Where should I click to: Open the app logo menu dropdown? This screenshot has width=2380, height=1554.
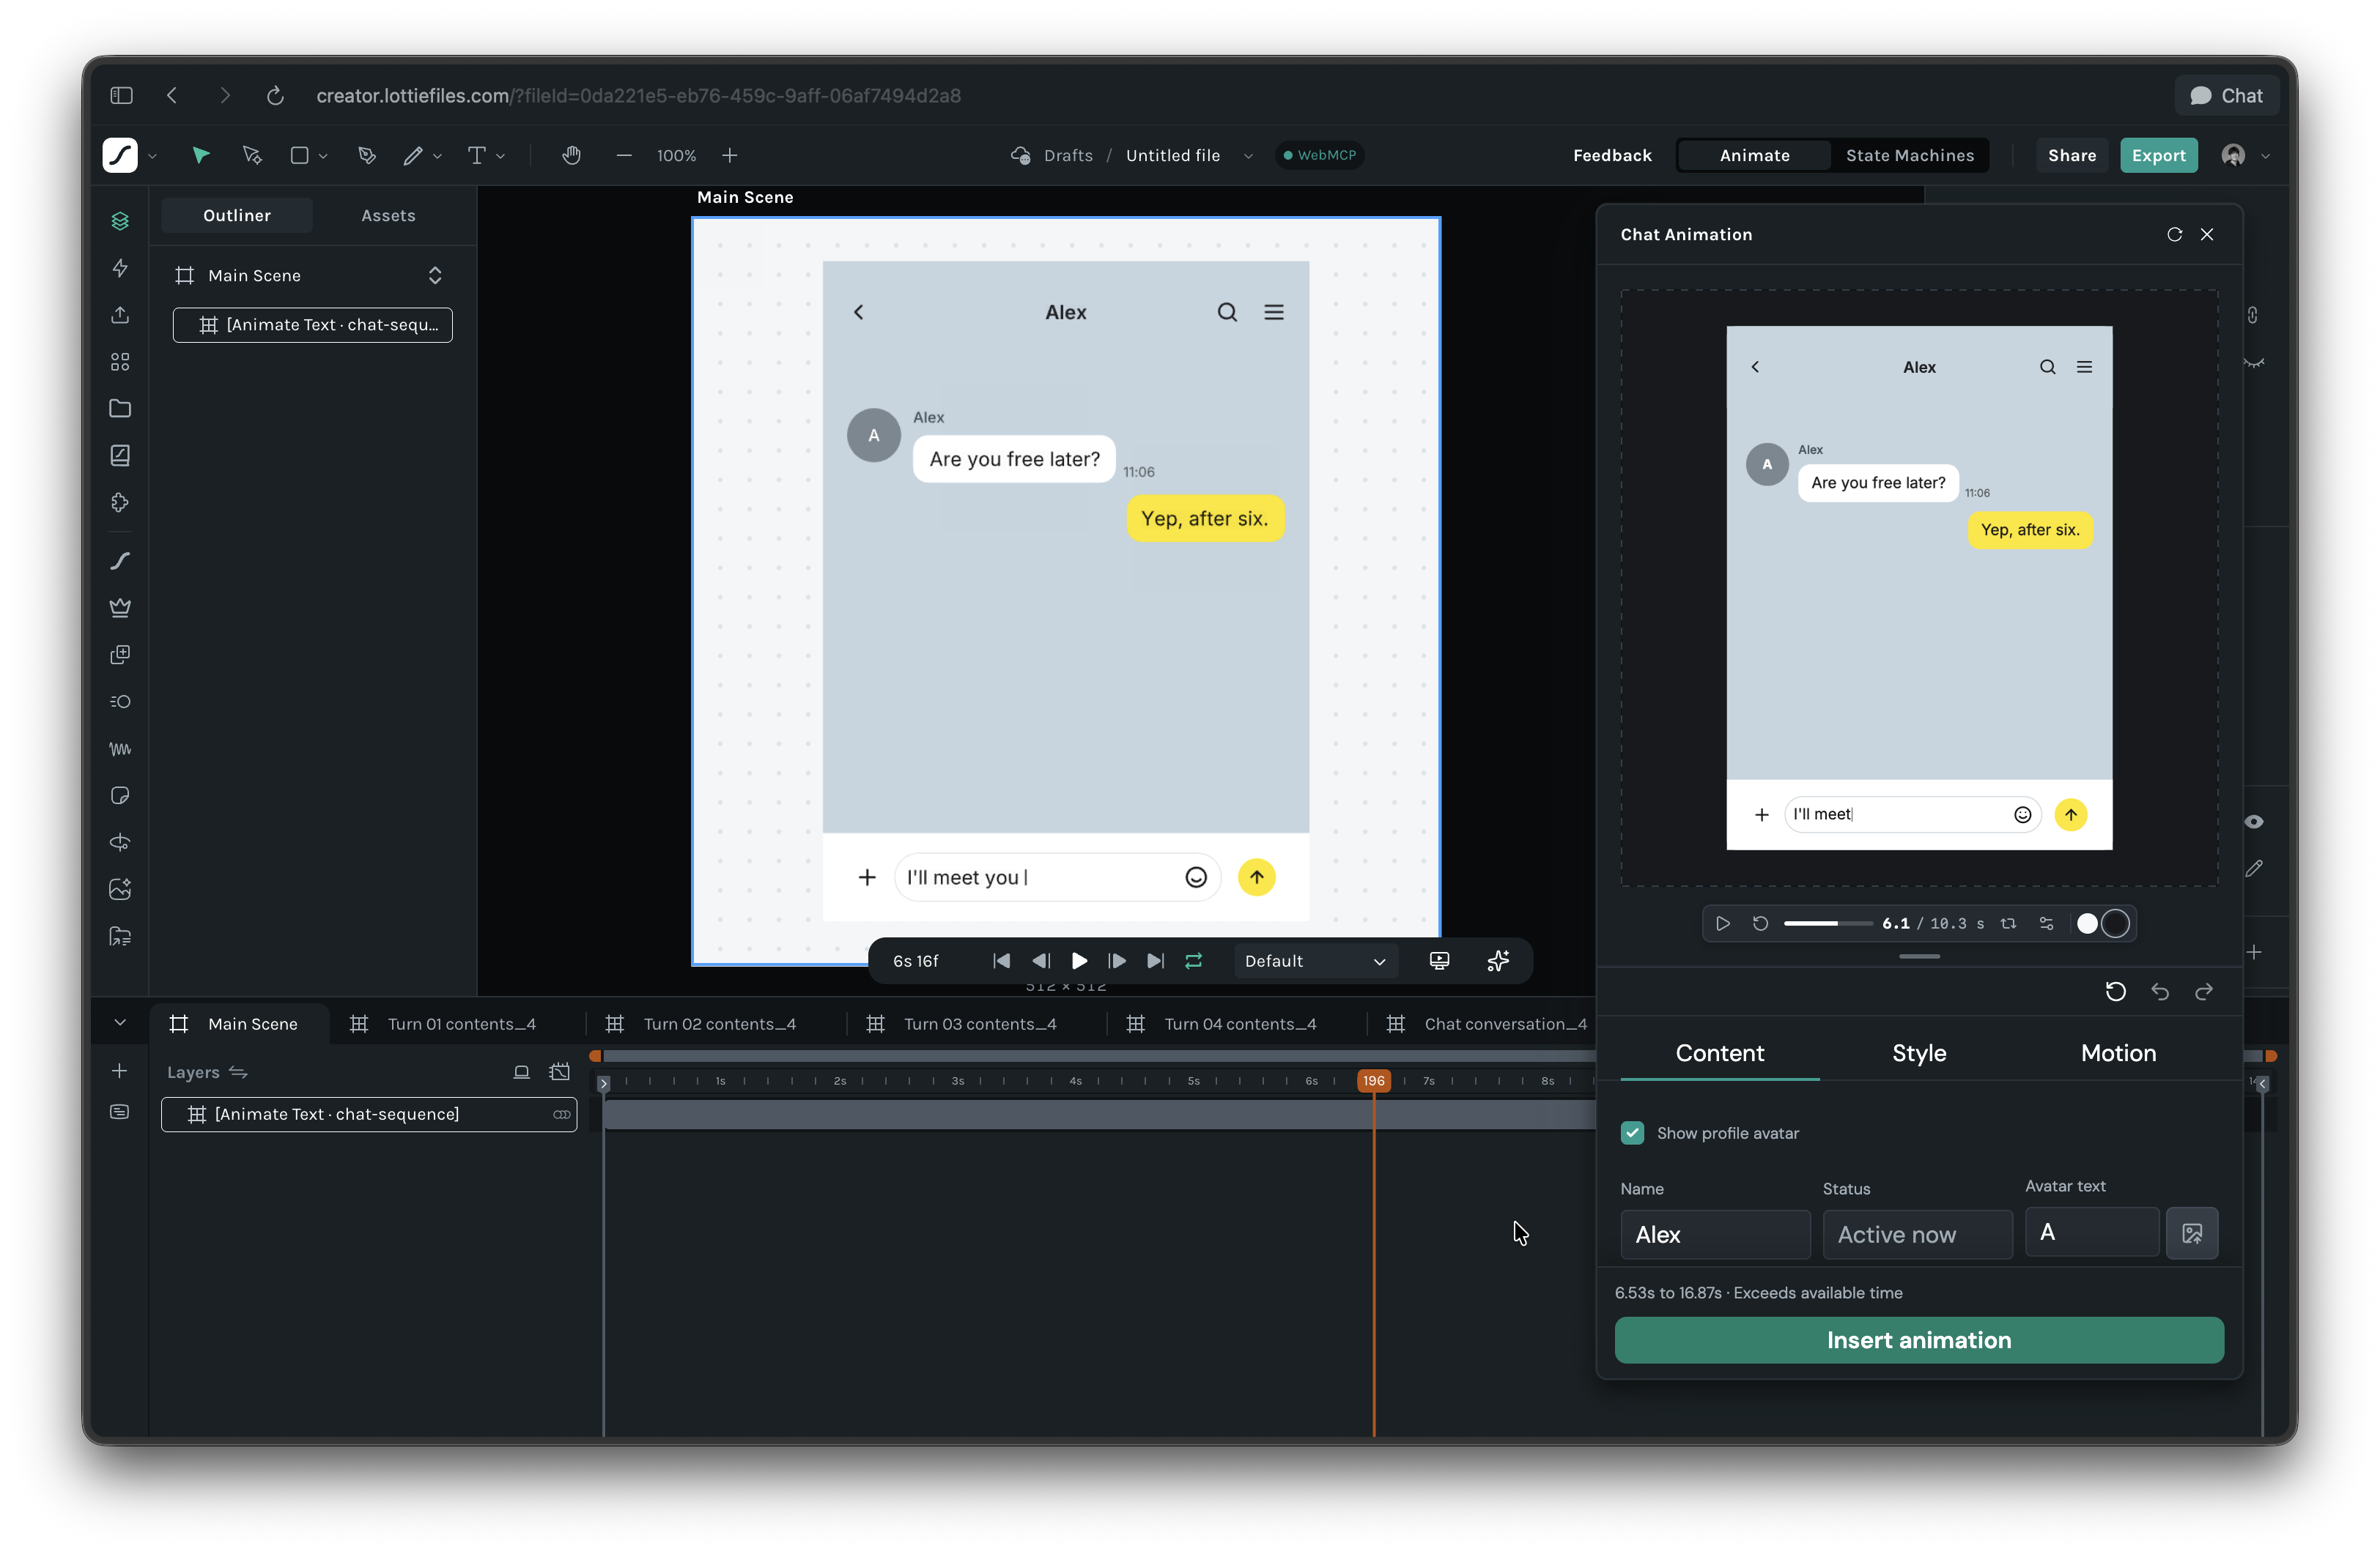point(152,156)
